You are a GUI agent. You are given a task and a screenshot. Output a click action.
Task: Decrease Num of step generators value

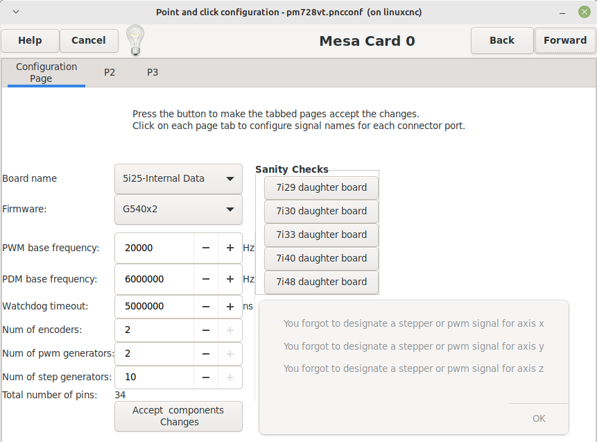tap(206, 377)
